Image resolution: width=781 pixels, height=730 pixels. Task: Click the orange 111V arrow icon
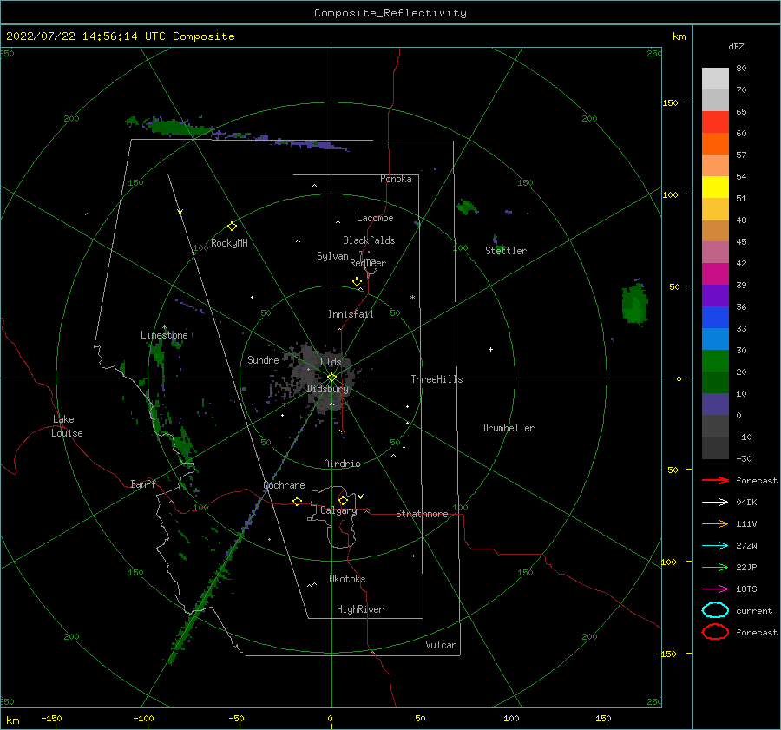pyautogui.click(x=715, y=523)
